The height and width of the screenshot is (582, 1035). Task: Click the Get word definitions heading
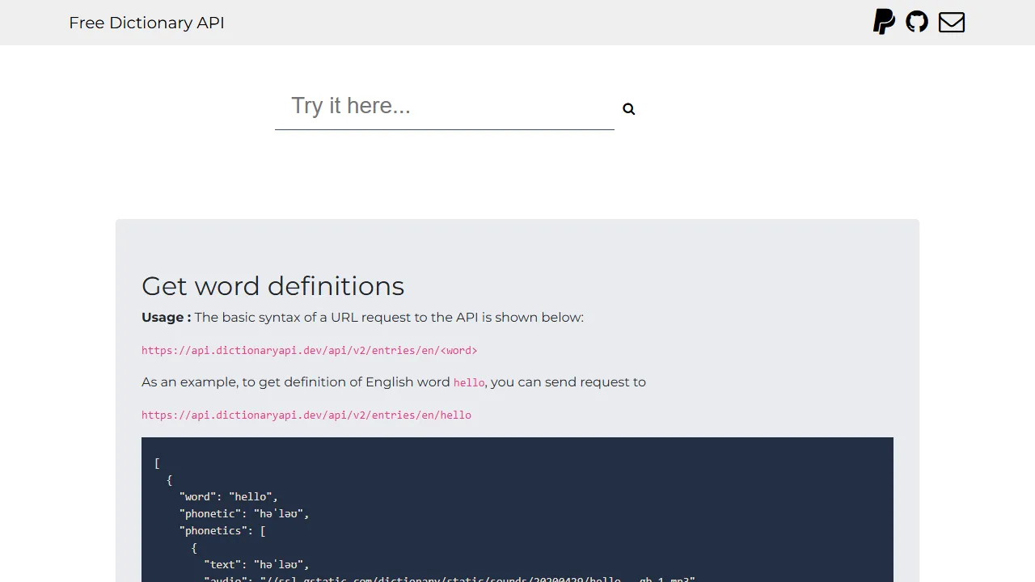272,286
